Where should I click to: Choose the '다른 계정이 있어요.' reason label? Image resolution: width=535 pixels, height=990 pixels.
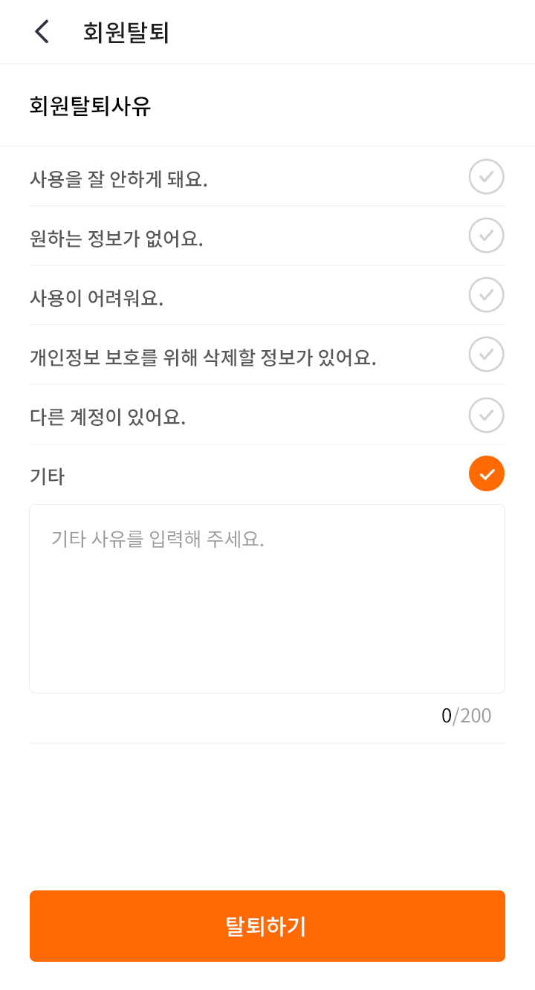tap(107, 417)
